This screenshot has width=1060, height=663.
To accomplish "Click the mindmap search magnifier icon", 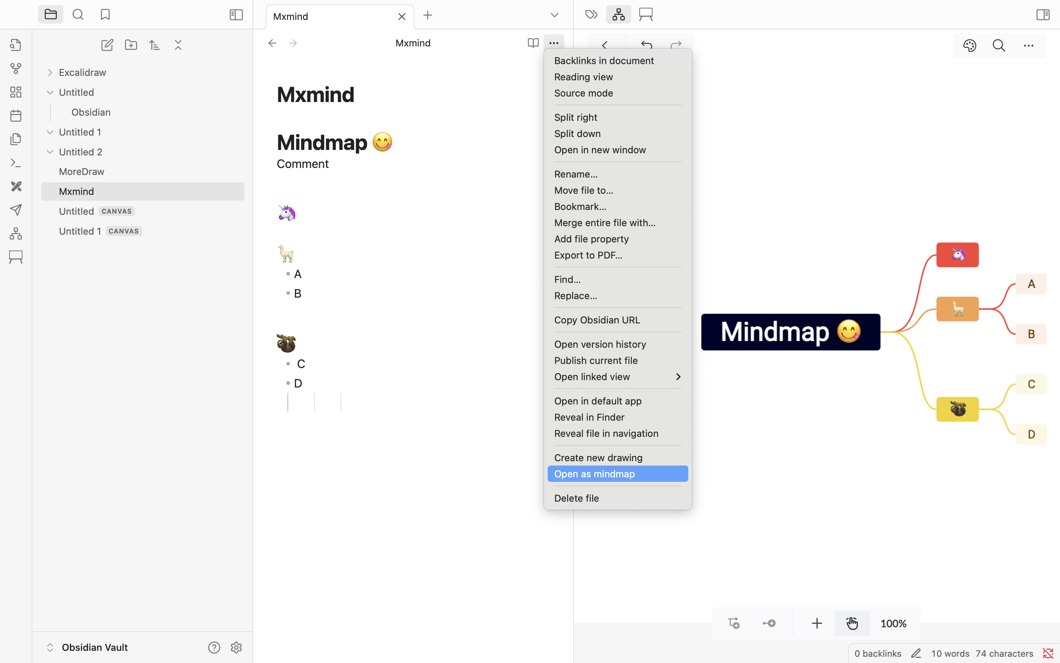I will coord(999,46).
